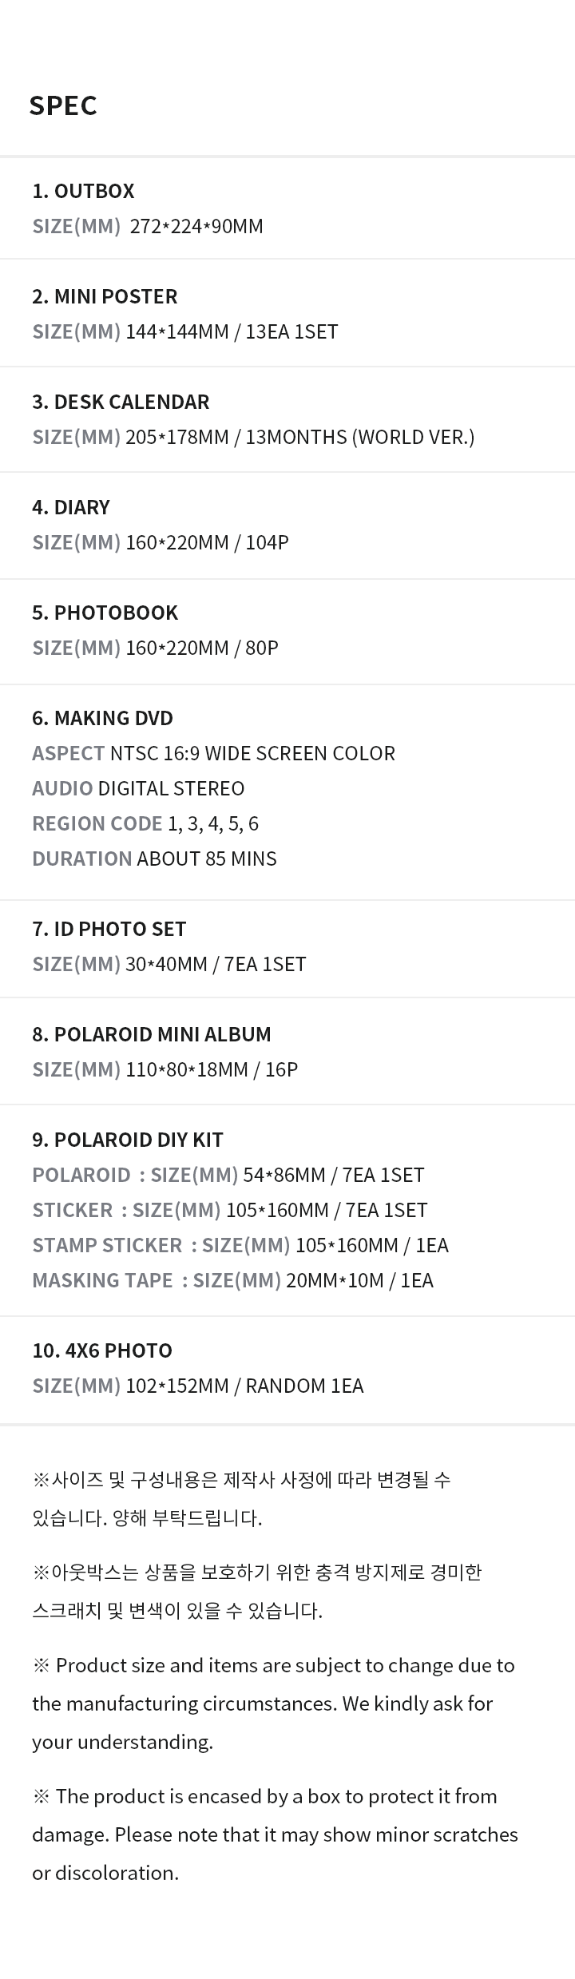The image size is (575, 1979).
Task: Select the REGION CODE 1, 3, 4, 5, 6 line
Action: coord(145,823)
